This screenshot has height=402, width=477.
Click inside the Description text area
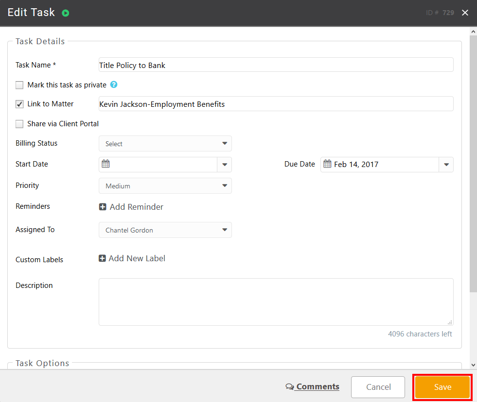[x=276, y=301]
